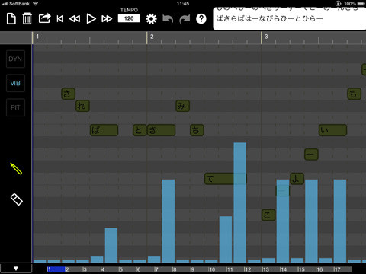Tap the lyrics text box
Viewport: 366px width, 274px height.
point(290,18)
